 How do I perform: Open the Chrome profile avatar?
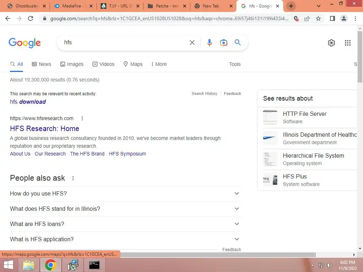click(344, 18)
